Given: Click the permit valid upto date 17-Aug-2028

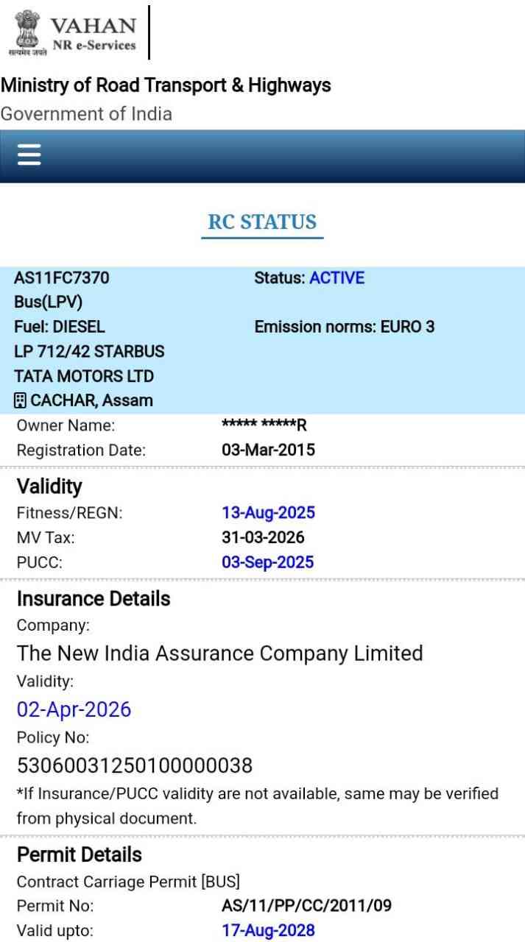Looking at the screenshot, I should (x=268, y=930).
